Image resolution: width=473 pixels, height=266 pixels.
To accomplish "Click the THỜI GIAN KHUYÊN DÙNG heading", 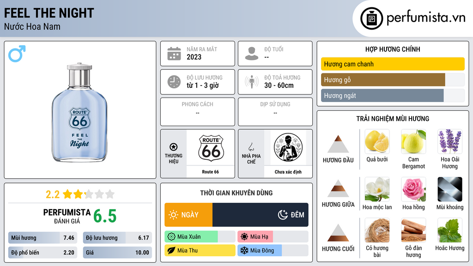I will 236,193.
